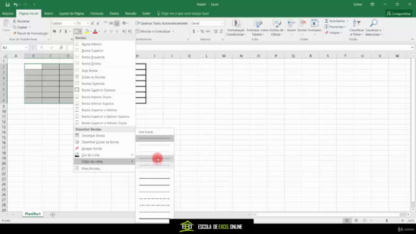Click the Excluir cells icon
Viewport: 416px width, 234px height.
click(x=302, y=23)
